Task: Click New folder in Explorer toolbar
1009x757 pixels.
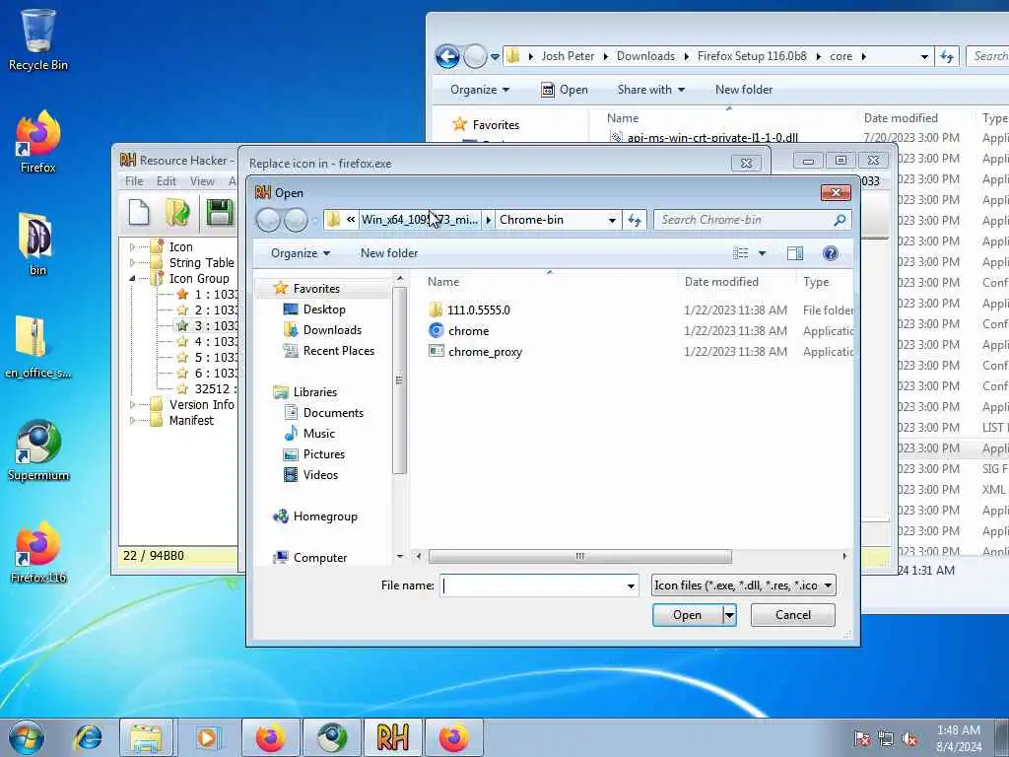Action: 744,90
